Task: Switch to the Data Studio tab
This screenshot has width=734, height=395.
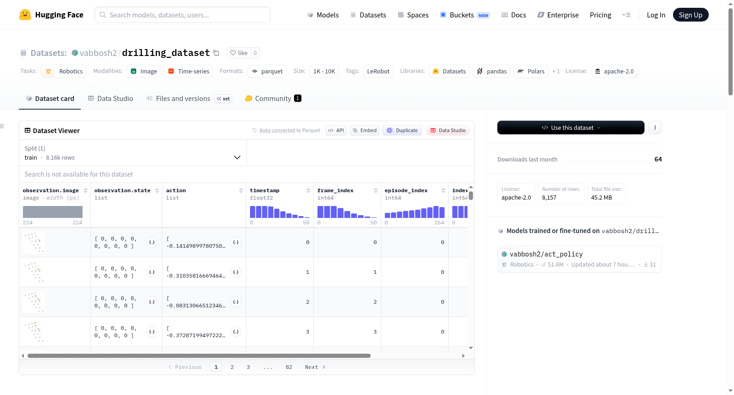Action: point(111,98)
